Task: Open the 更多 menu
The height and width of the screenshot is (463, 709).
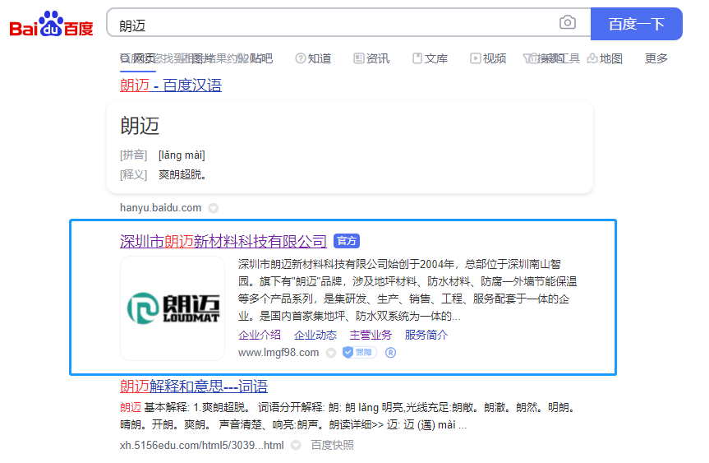Action: pos(656,58)
